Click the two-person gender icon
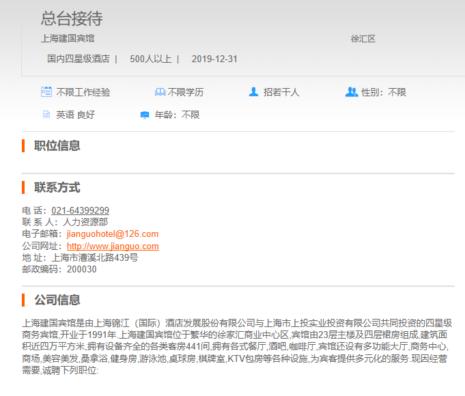Viewport: 465px width, 396px height. click(x=352, y=92)
